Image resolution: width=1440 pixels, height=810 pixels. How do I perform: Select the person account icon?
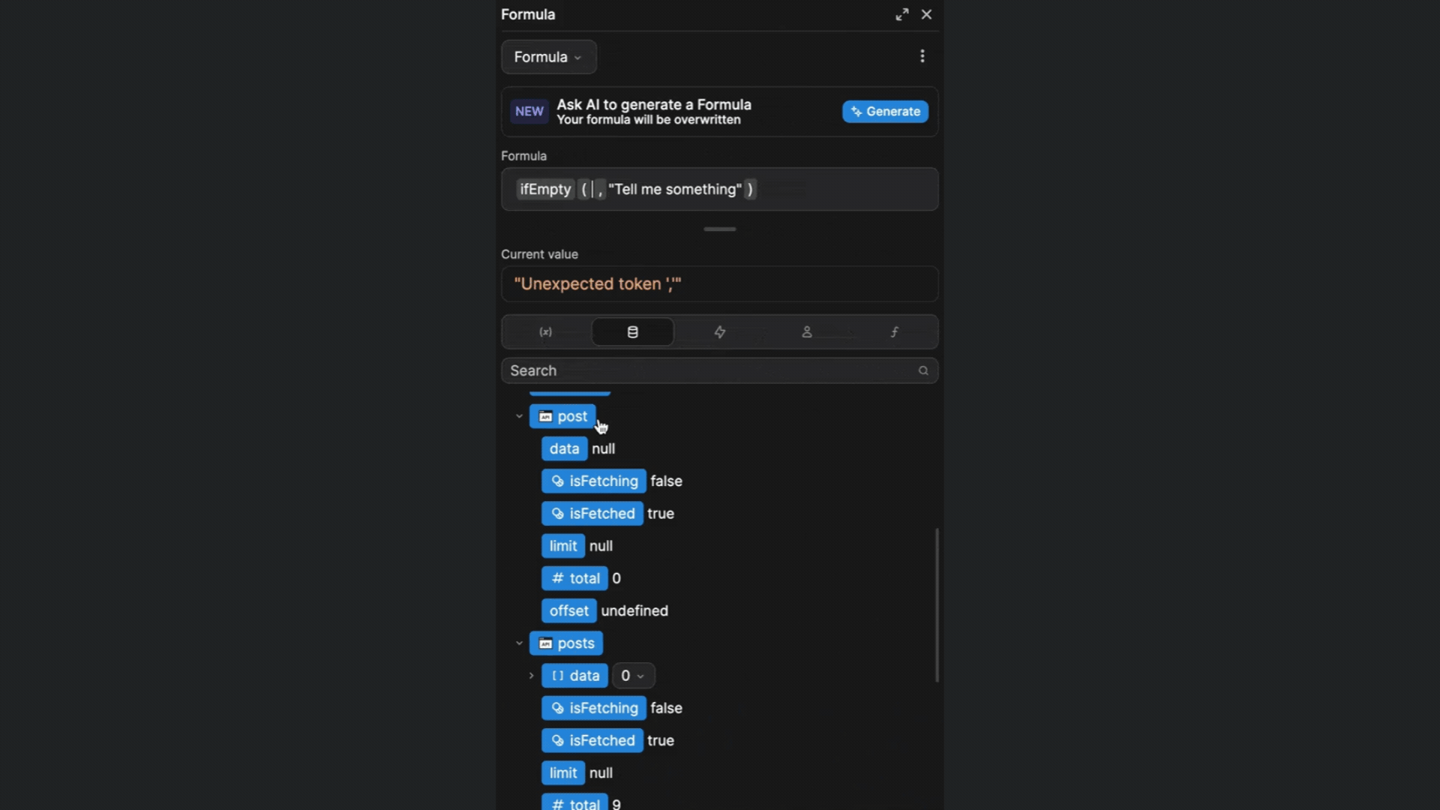tap(806, 331)
